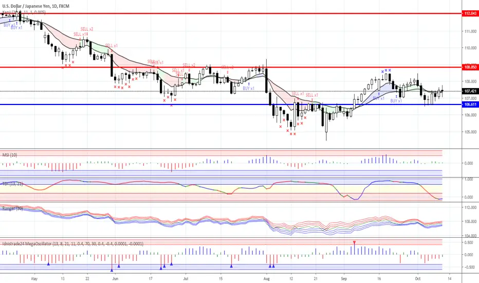This screenshot has width=479, height=283.
Task: Click 105.000 on the price scale
Action: pos(470,132)
